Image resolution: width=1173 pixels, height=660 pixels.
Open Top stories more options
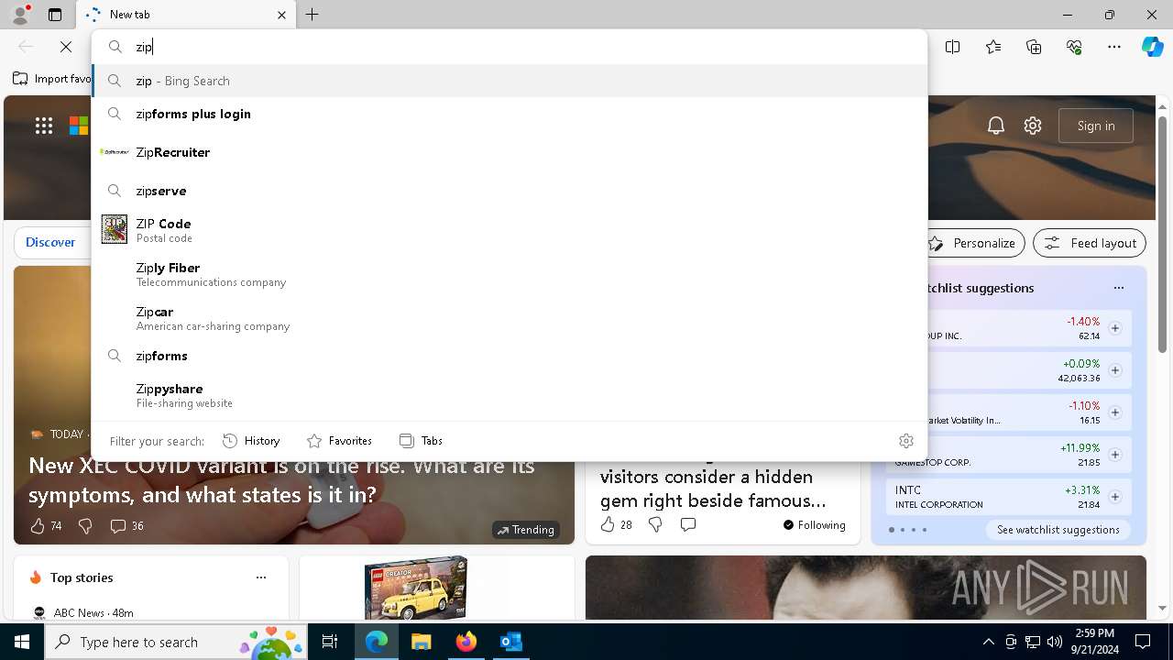click(261, 577)
